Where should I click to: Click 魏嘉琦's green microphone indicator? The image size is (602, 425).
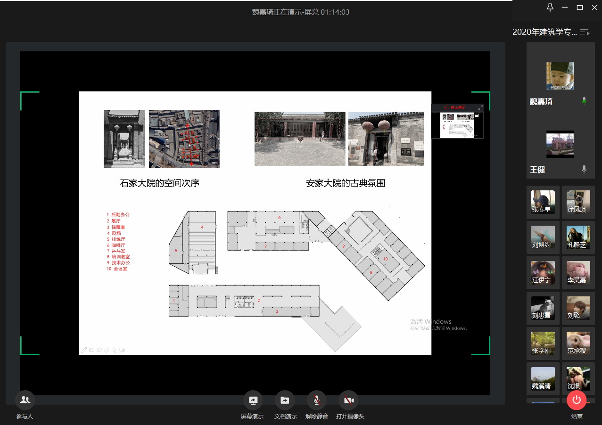pos(584,101)
